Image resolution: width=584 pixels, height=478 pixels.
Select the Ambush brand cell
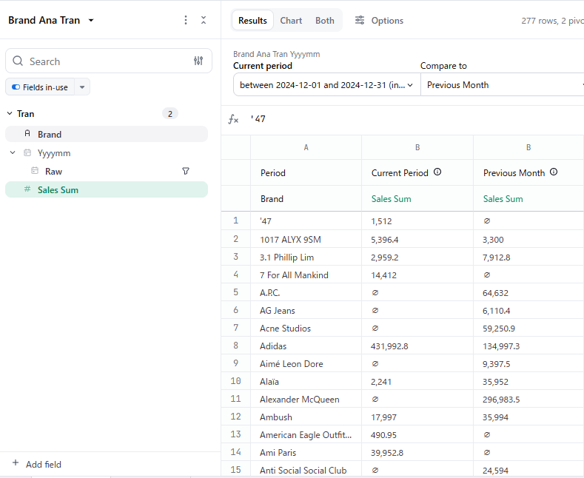pyautogui.click(x=306, y=417)
